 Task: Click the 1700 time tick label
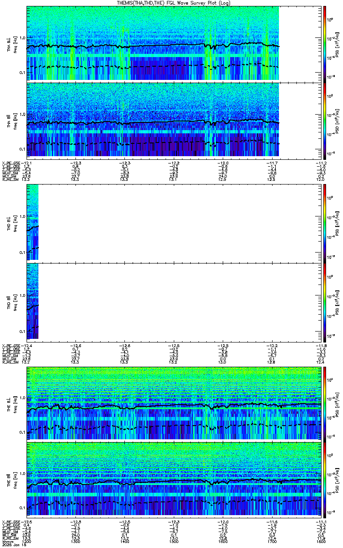point(273,541)
